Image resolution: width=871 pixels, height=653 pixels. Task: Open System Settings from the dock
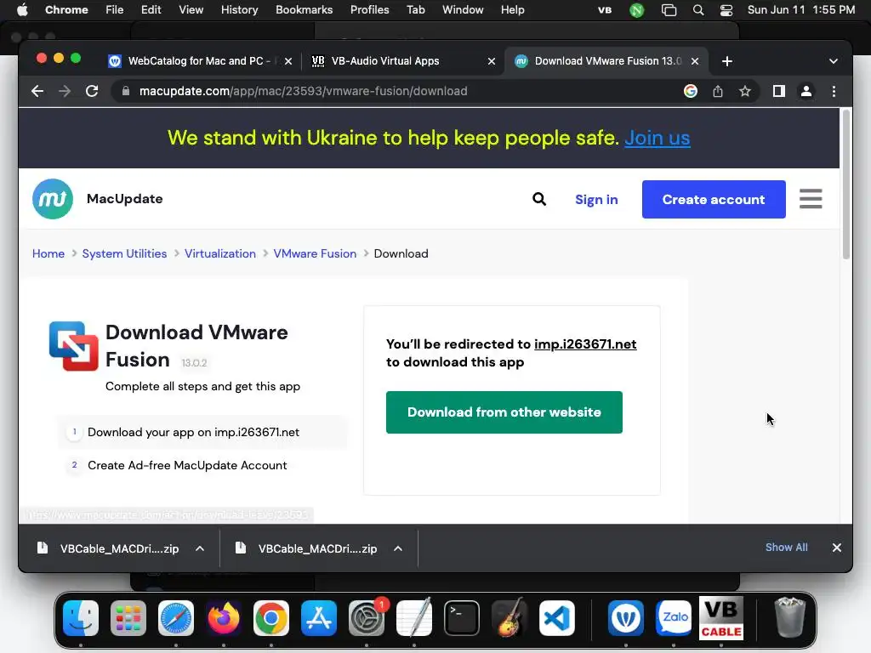point(367,617)
